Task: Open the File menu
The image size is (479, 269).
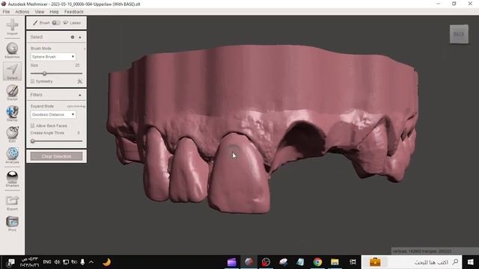Action: (7, 12)
